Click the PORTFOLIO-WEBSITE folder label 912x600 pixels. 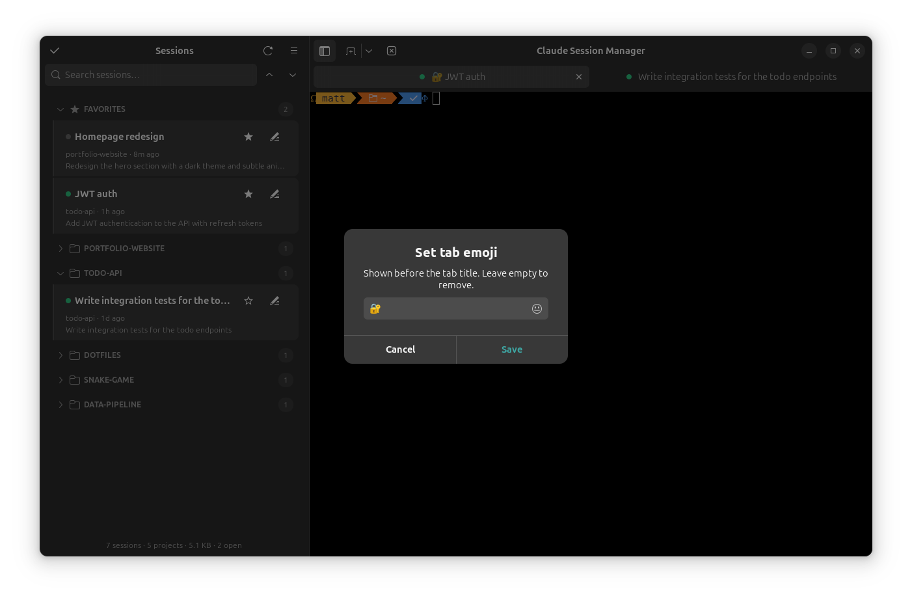point(124,249)
